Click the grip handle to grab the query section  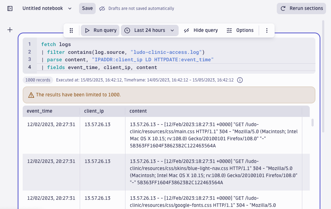[71, 30]
